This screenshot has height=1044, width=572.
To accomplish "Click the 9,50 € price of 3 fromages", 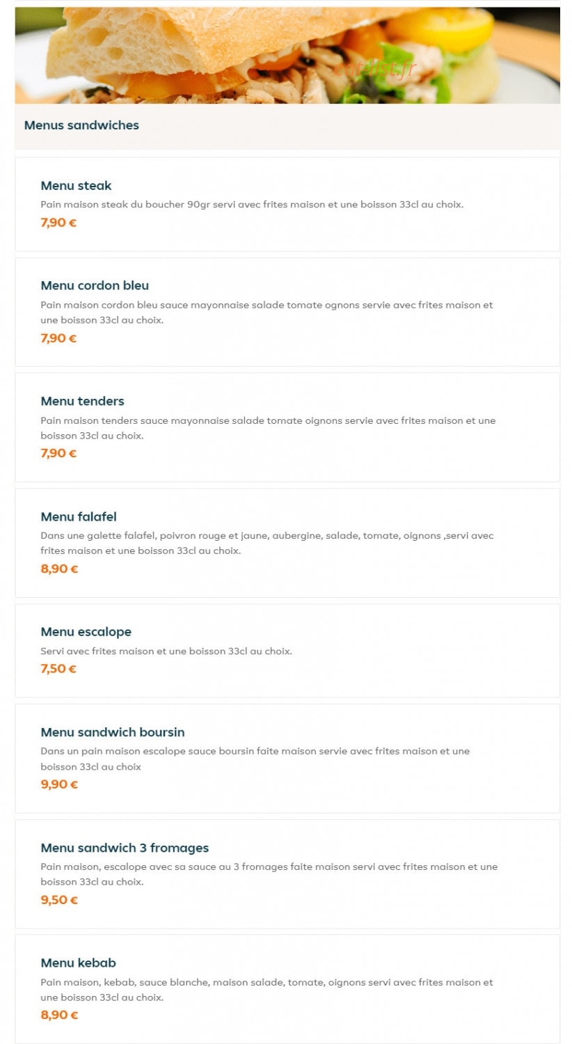I will coord(59,900).
